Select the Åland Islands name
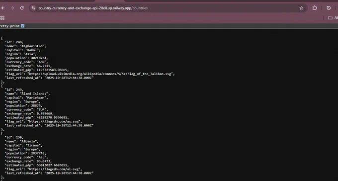This screenshot has height=181, width=338. click(34, 93)
